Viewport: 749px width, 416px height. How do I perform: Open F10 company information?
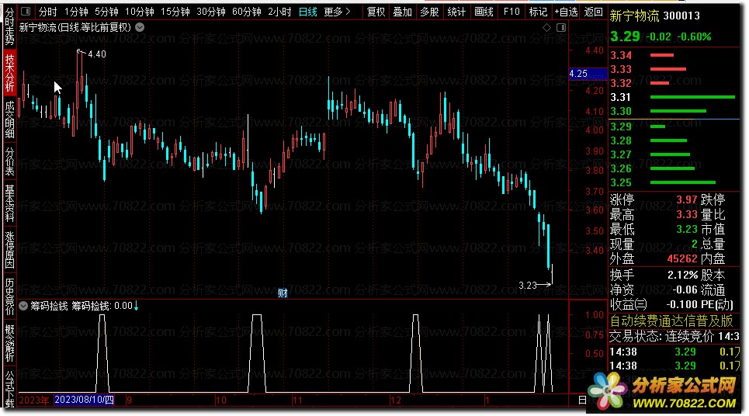(x=511, y=12)
